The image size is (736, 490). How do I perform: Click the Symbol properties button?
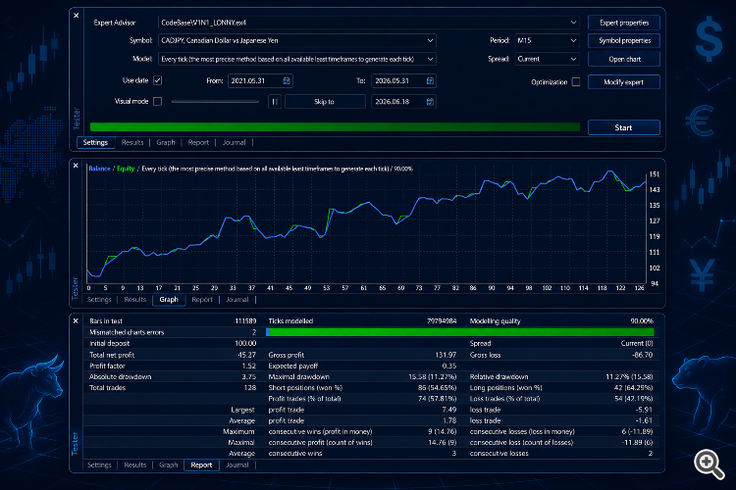[624, 41]
